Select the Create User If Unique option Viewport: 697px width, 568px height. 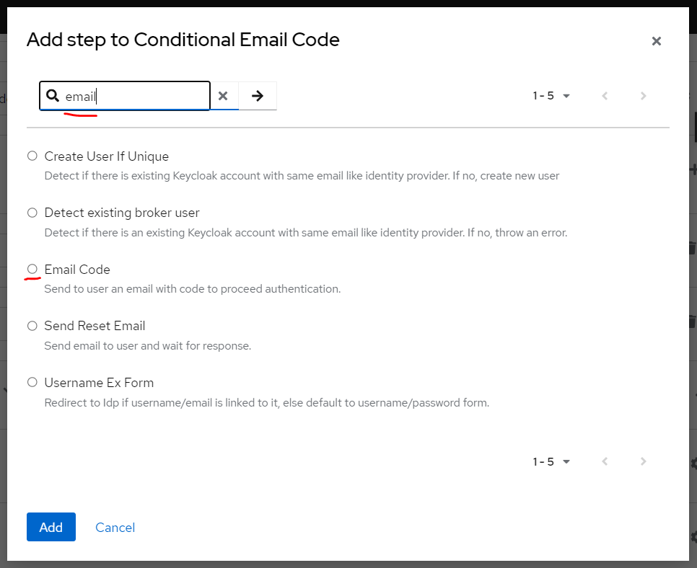click(32, 156)
